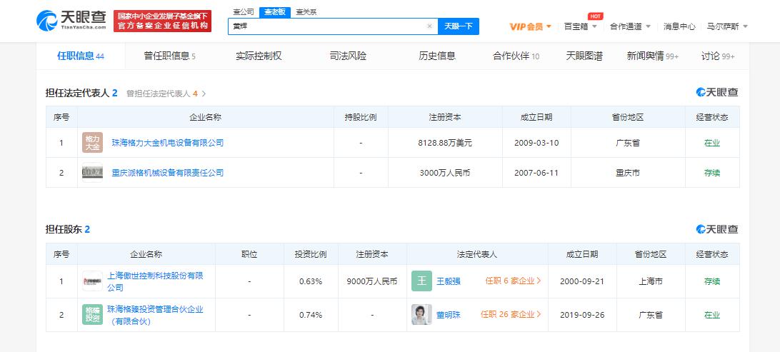Image resolution: width=780 pixels, height=352 pixels.
Task: View 董明珠's 任职 26 家企业 link
Action: (x=510, y=315)
